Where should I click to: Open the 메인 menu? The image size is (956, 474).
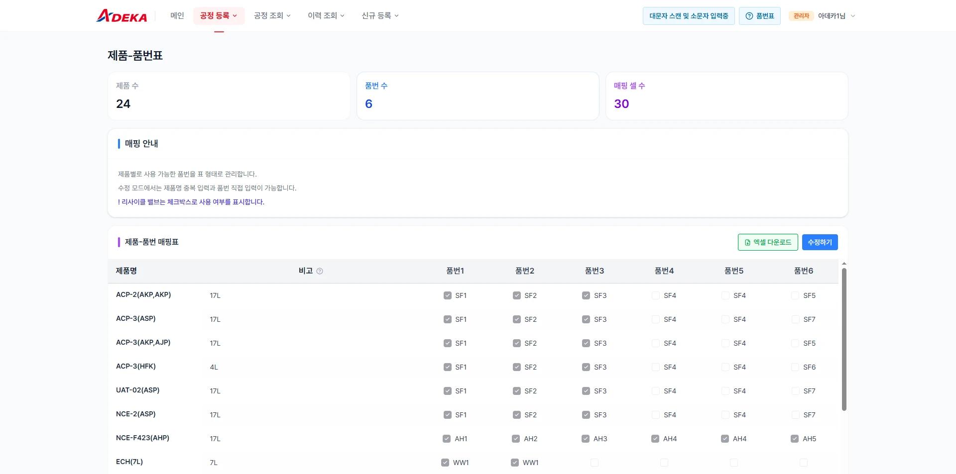pos(177,16)
